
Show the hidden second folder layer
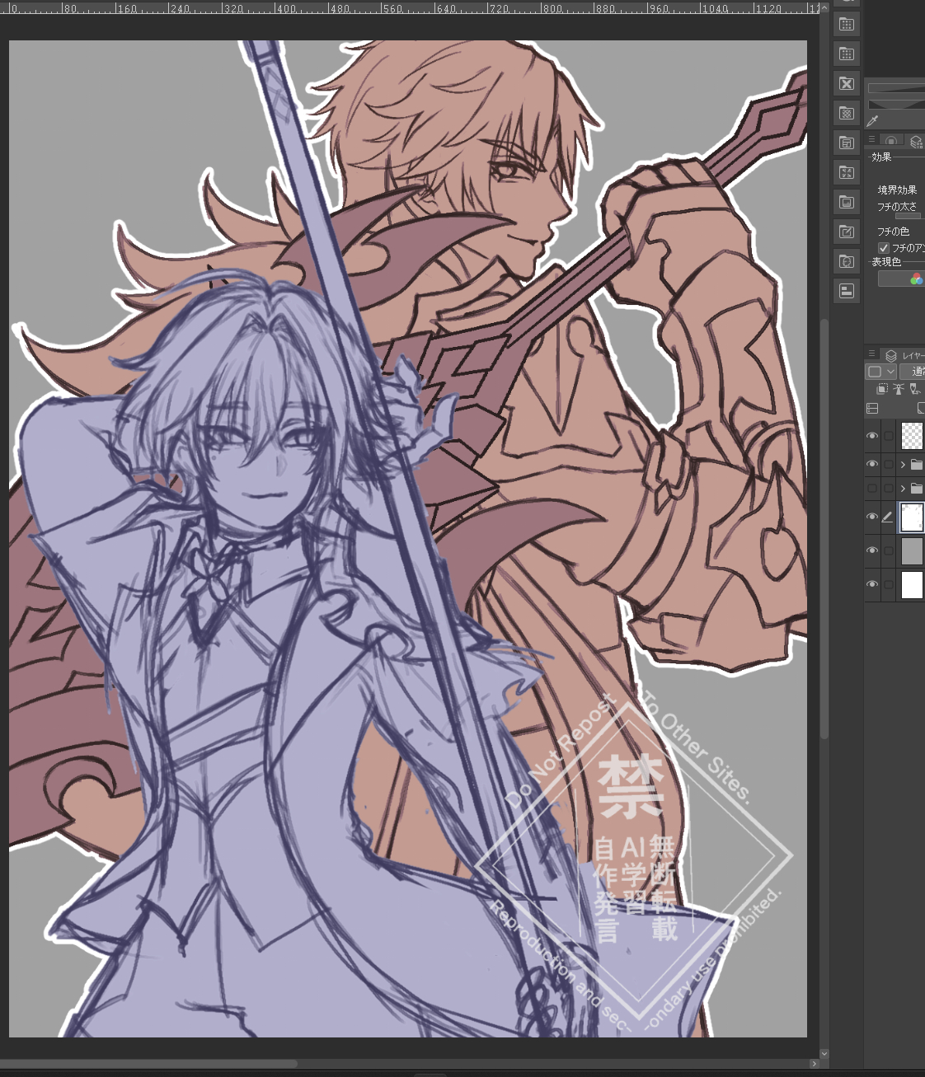(872, 489)
